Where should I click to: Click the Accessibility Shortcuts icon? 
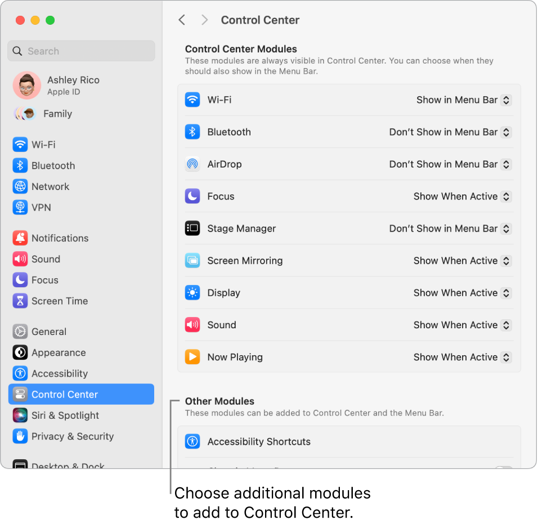click(192, 441)
